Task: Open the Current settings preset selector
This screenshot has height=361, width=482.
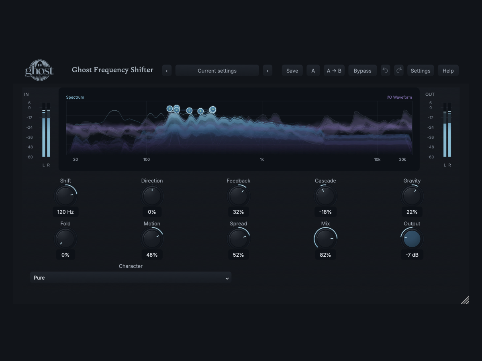Action: [x=217, y=71]
